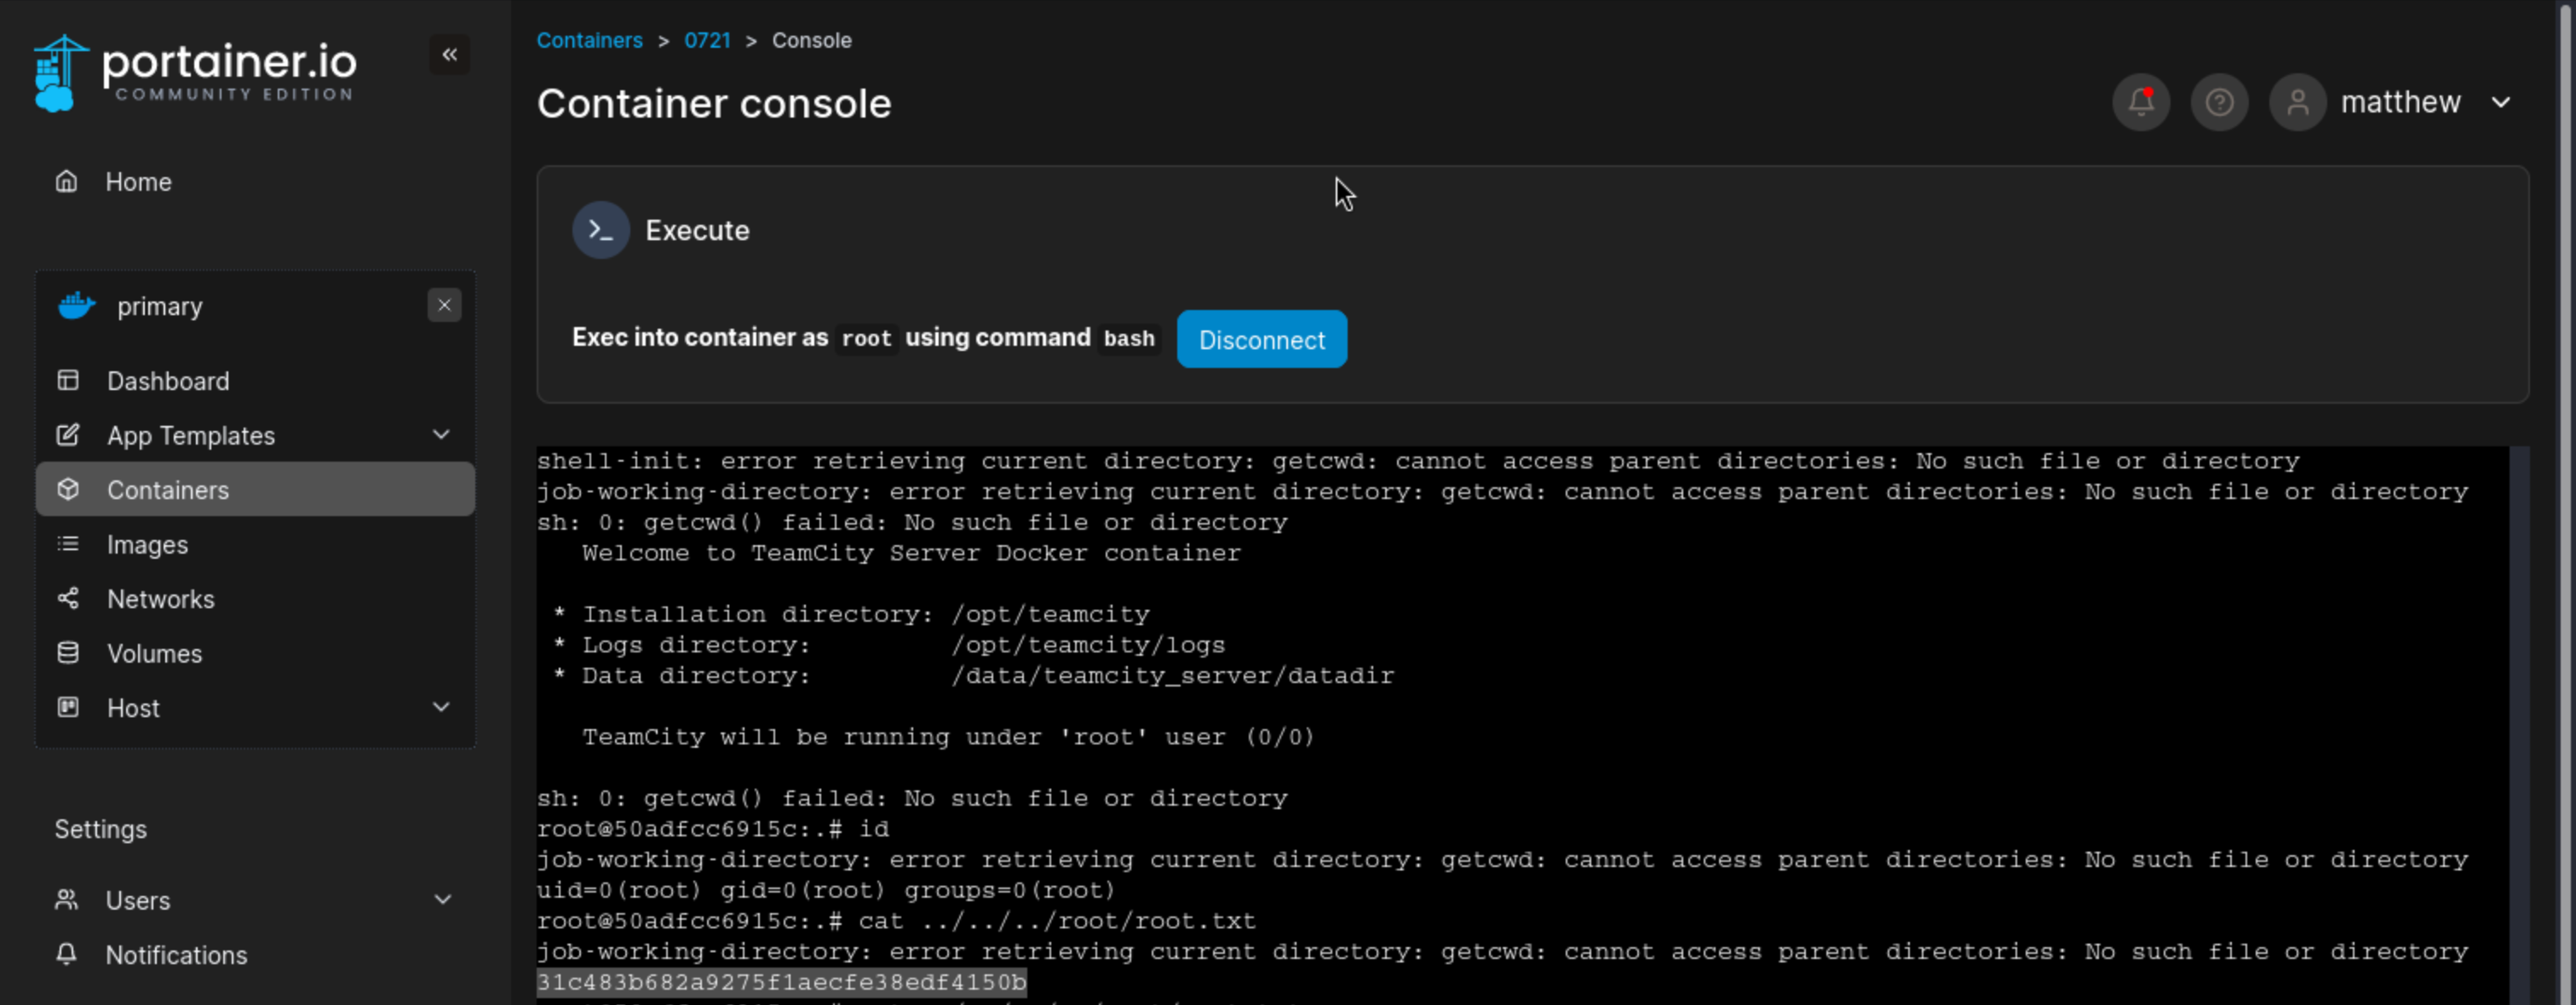This screenshot has width=2576, height=1005.
Task: Open notifications bell in top header
Action: click(2141, 102)
